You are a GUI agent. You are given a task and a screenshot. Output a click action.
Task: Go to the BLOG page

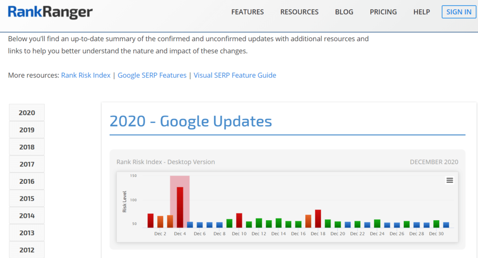344,12
